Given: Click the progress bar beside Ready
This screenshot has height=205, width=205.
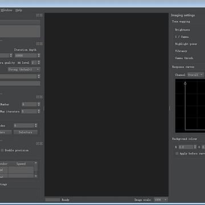Looking at the screenshot, I should tap(52, 200).
